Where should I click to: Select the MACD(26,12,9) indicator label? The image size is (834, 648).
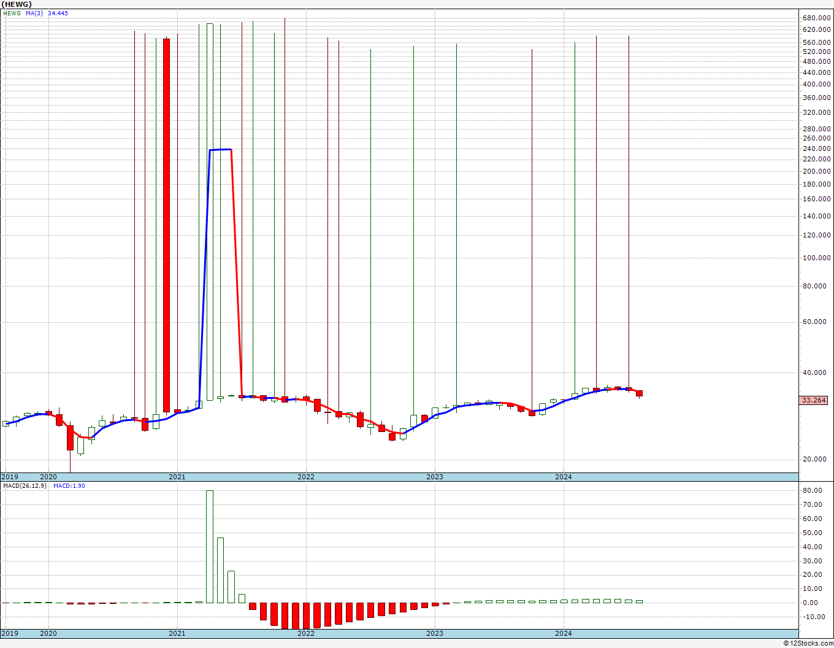click(x=25, y=486)
